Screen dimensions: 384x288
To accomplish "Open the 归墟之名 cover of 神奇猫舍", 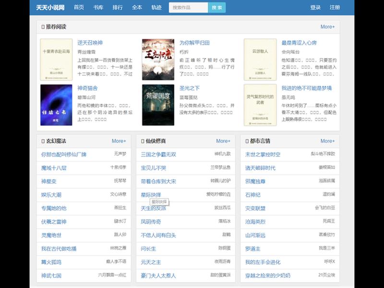I will pyautogui.click(x=56, y=105).
